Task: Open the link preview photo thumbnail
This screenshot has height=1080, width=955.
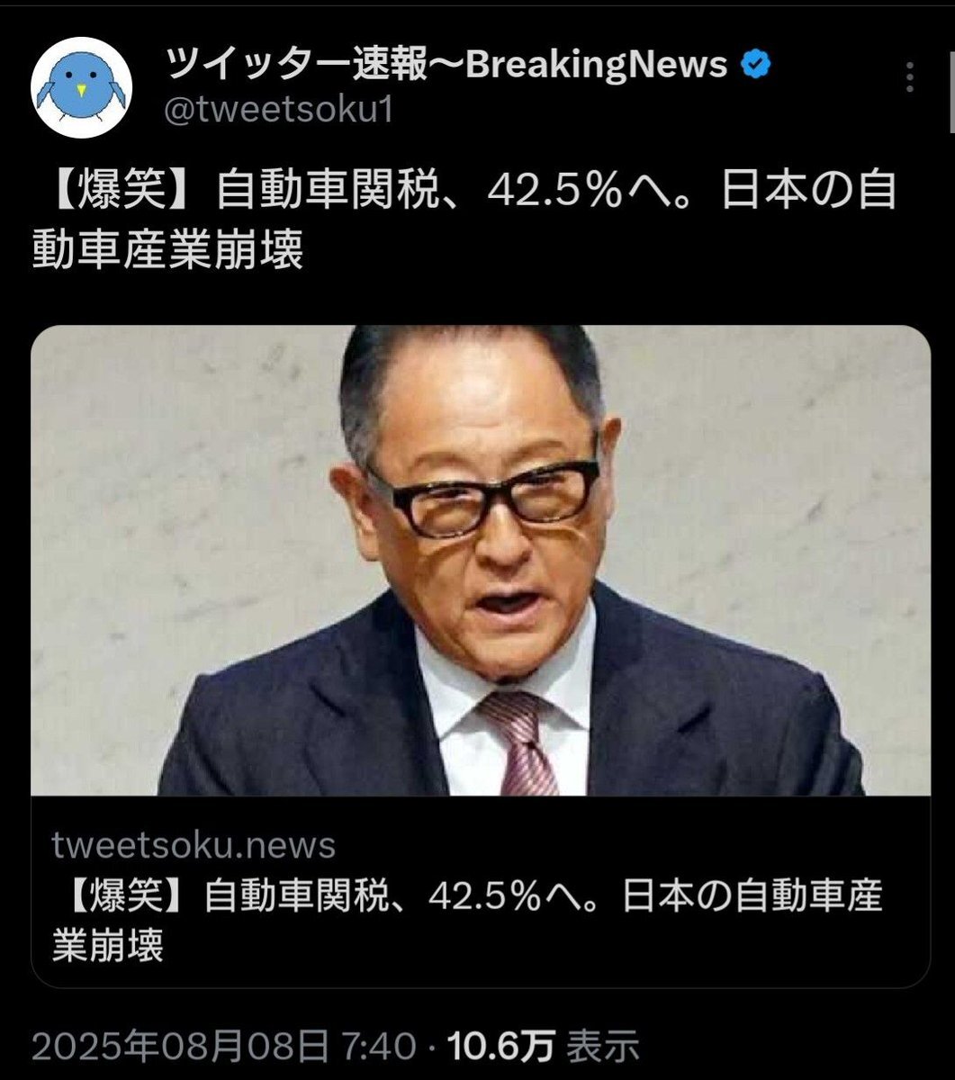Action: click(481, 561)
